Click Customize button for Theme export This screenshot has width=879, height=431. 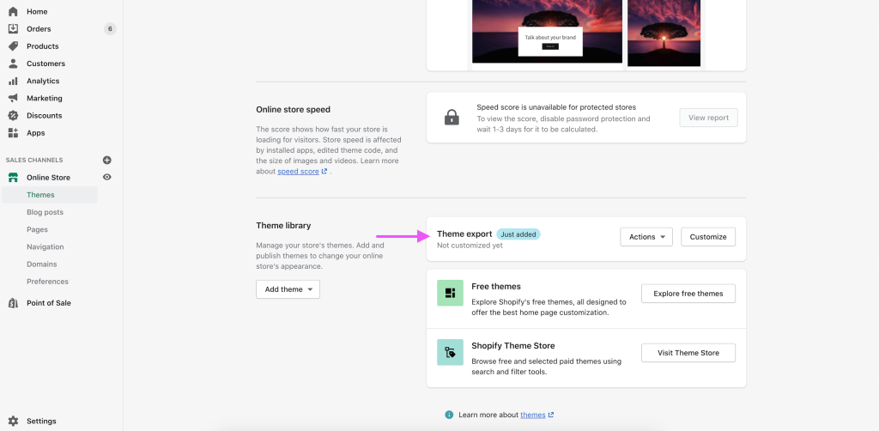pos(708,237)
